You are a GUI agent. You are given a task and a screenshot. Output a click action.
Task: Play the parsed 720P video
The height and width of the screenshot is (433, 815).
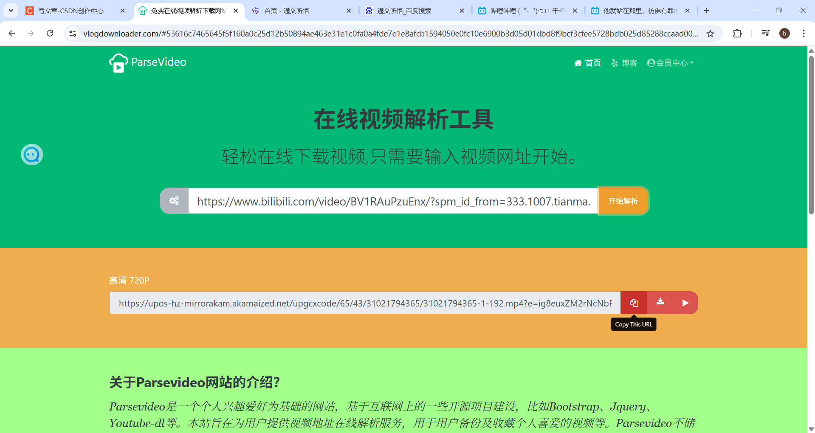(x=685, y=303)
